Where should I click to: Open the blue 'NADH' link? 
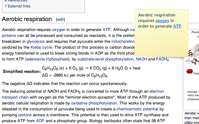tap(141, 59)
